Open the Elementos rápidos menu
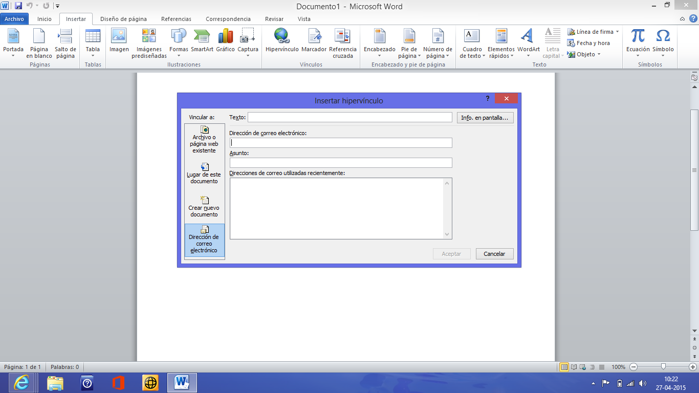 [x=501, y=43]
